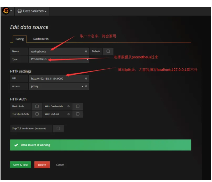Enable the With CA Cert checkbox

pos(77,114)
